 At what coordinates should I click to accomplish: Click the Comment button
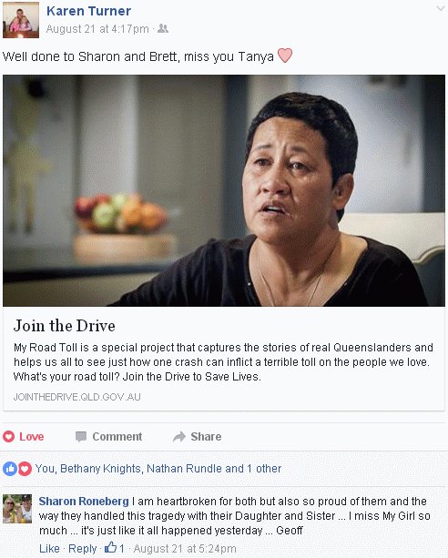pyautogui.click(x=108, y=437)
